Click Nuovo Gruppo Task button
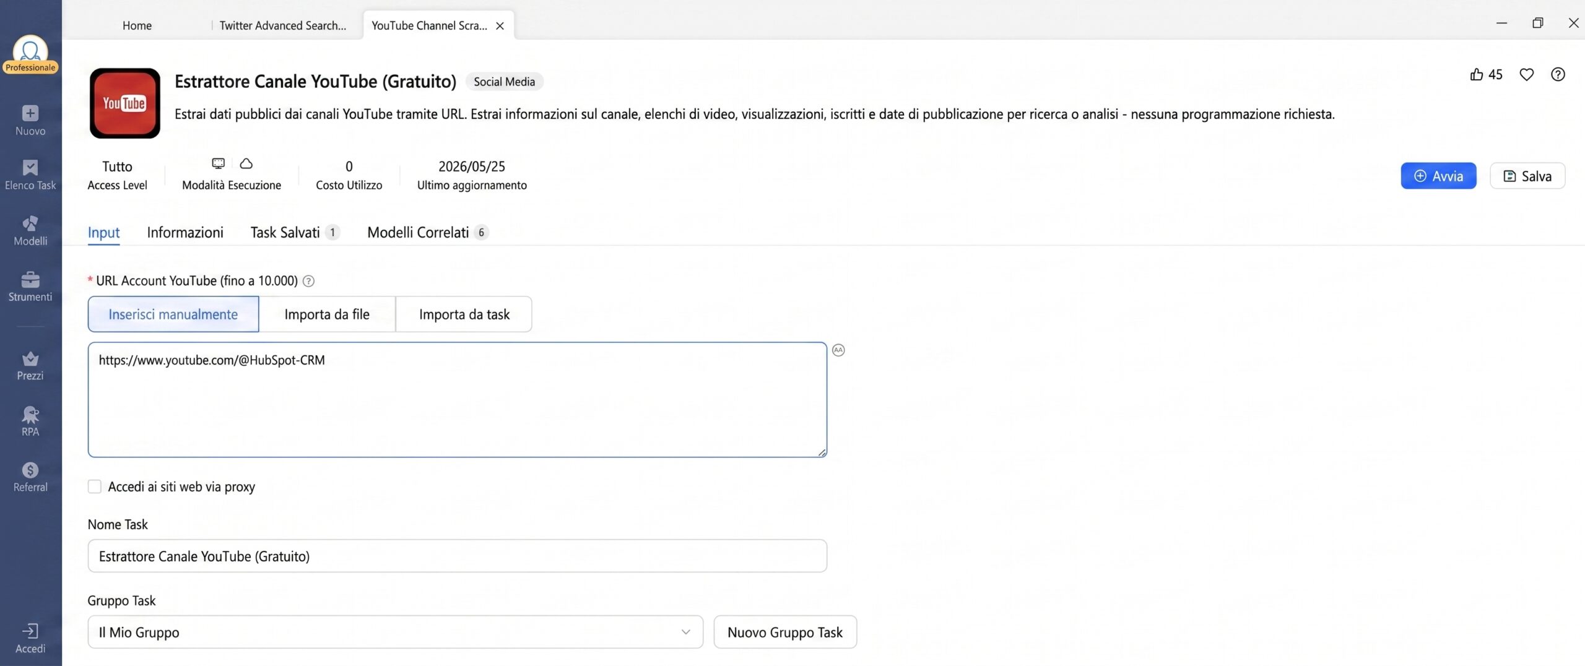1585x666 pixels. click(785, 632)
